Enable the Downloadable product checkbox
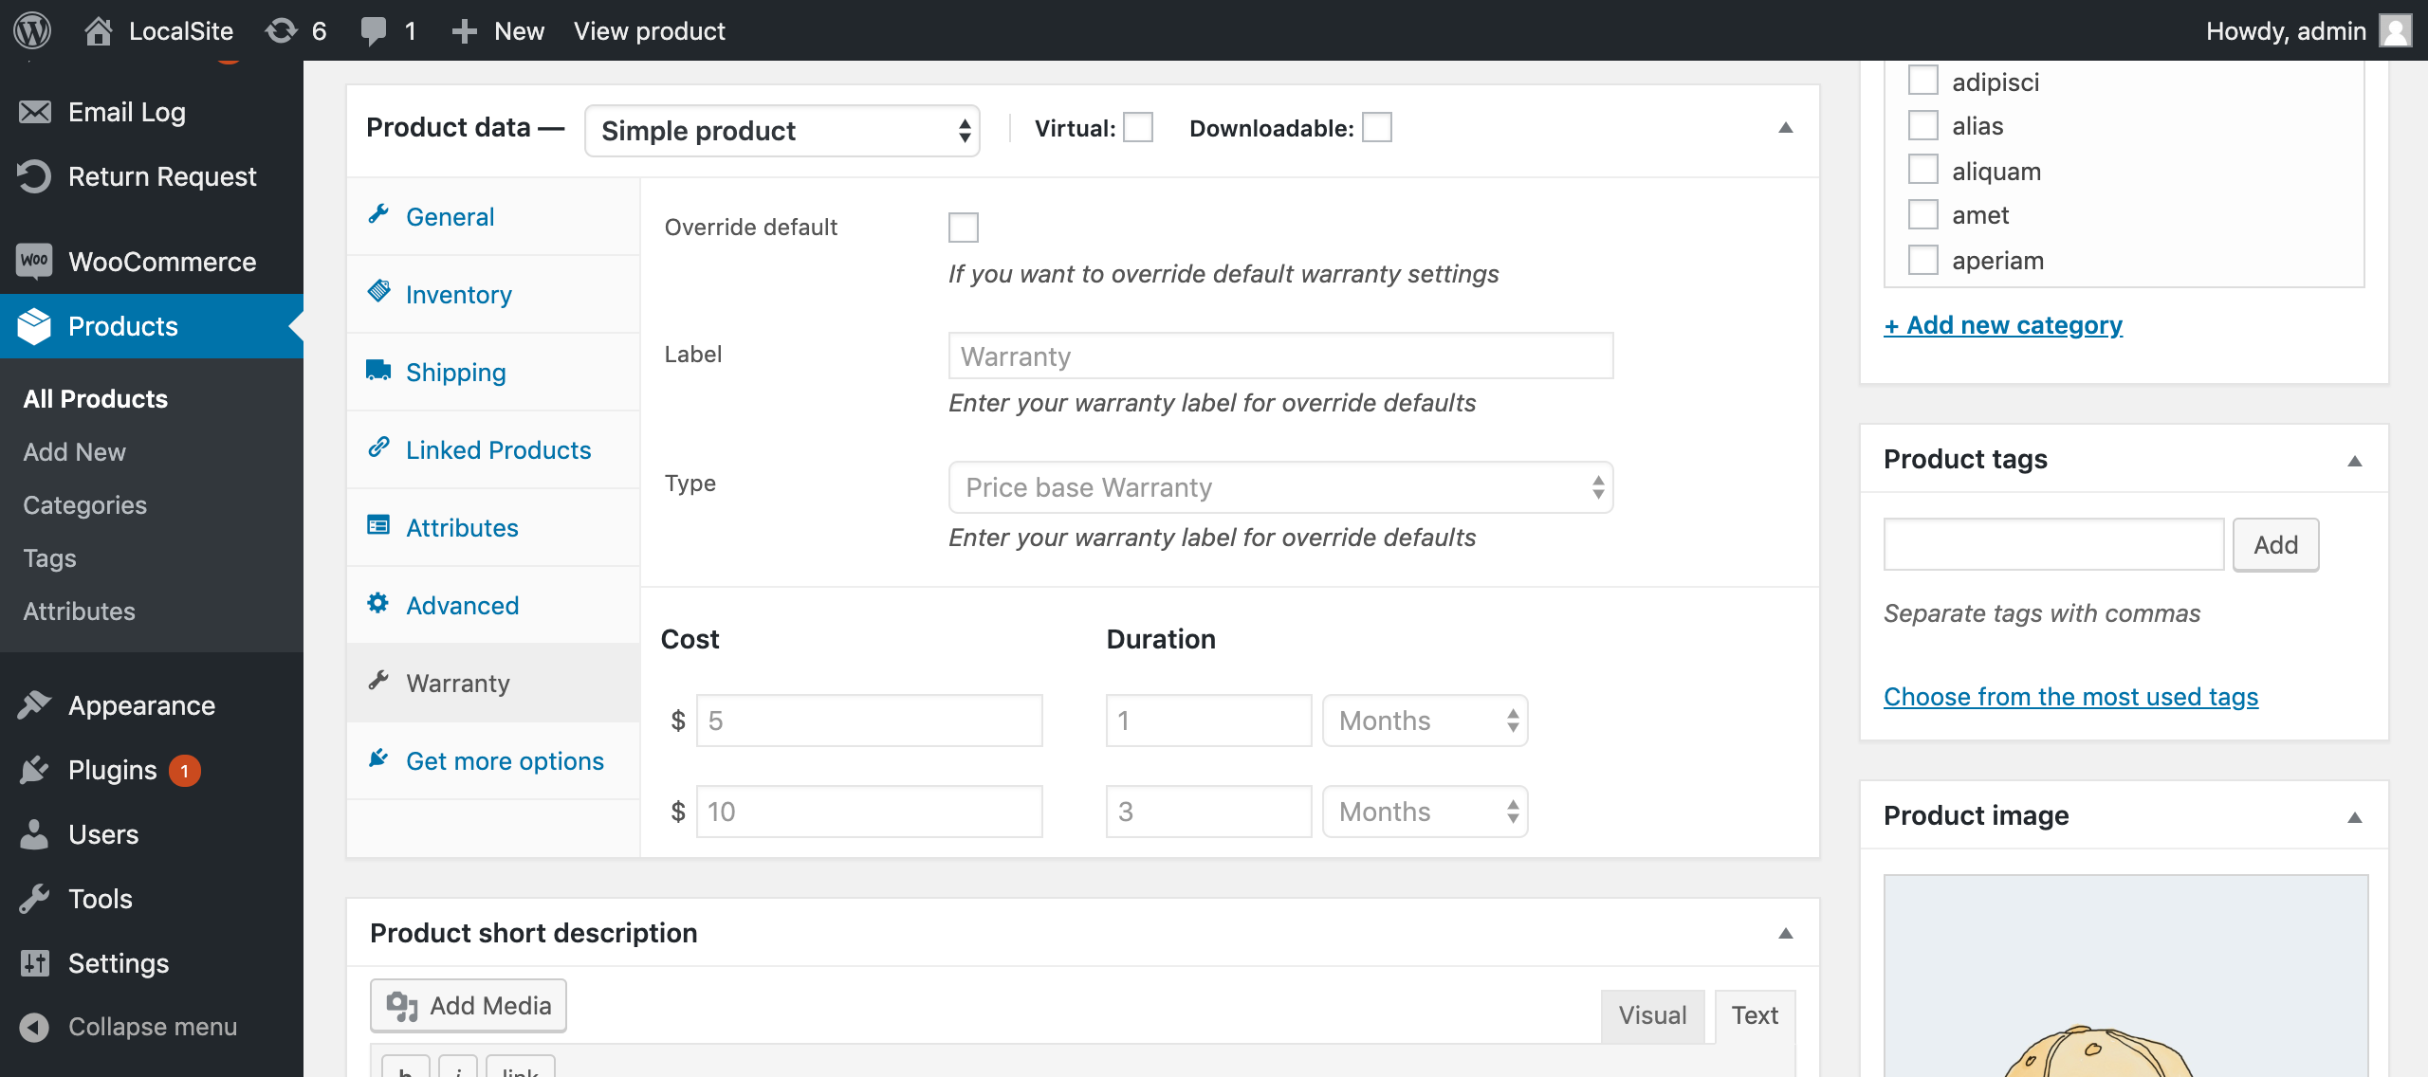This screenshot has width=2428, height=1077. (1378, 128)
